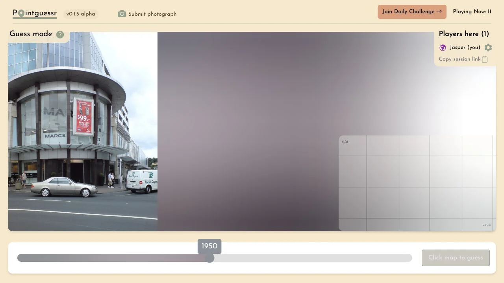The height and width of the screenshot is (283, 504).
Task: Open the Pointguessr home logo
Action: [x=35, y=13]
